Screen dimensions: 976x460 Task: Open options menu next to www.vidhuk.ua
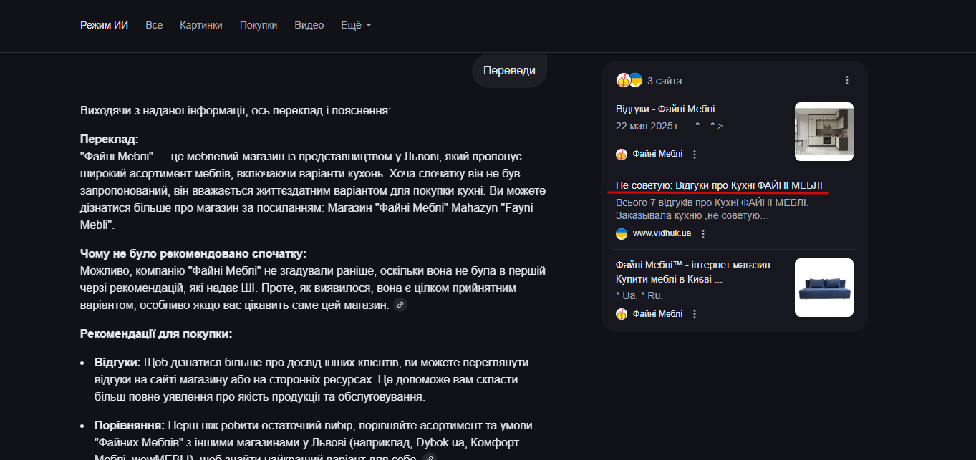coord(703,234)
